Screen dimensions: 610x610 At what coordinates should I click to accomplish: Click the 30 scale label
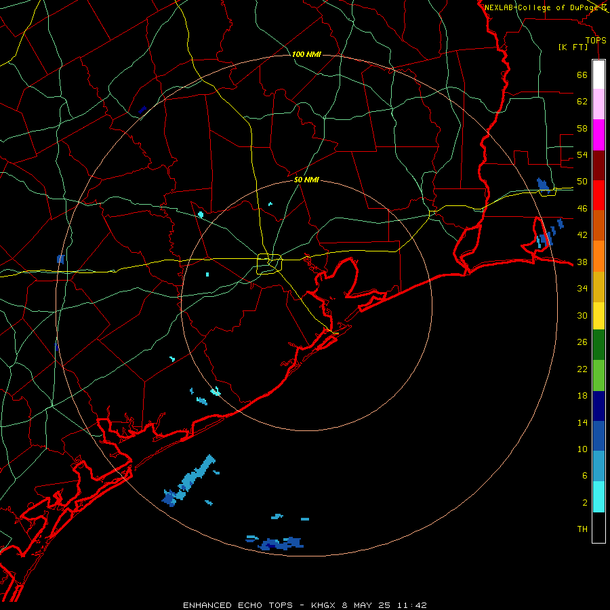click(x=582, y=315)
